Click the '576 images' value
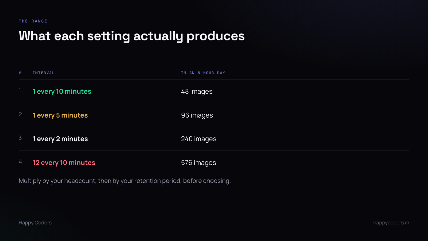This screenshot has width=428, height=241. click(x=198, y=163)
